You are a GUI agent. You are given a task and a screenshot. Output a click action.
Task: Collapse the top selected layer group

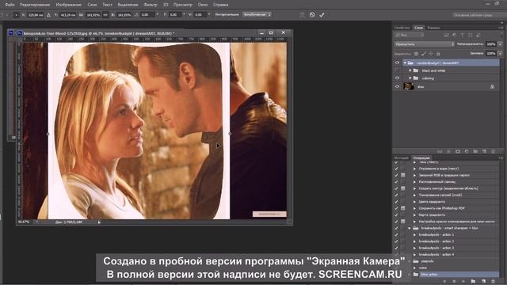click(405, 63)
